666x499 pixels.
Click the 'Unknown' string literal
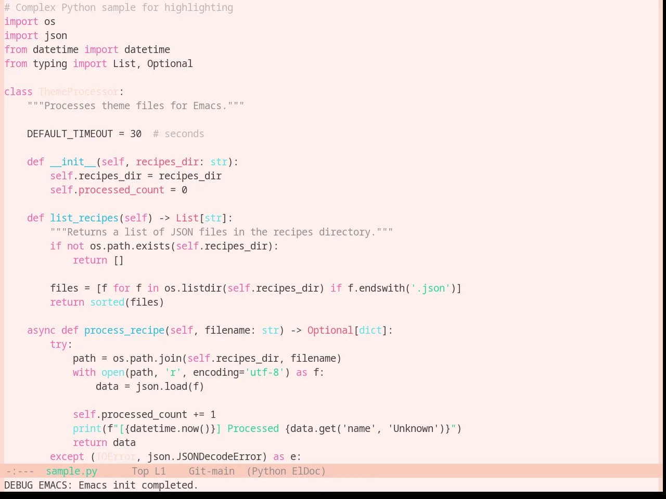413,429
